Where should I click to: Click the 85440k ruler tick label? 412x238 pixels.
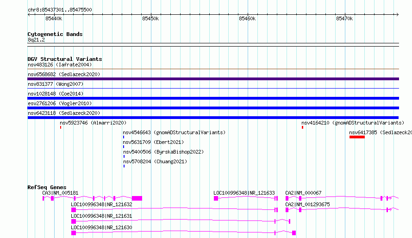tap(54, 18)
